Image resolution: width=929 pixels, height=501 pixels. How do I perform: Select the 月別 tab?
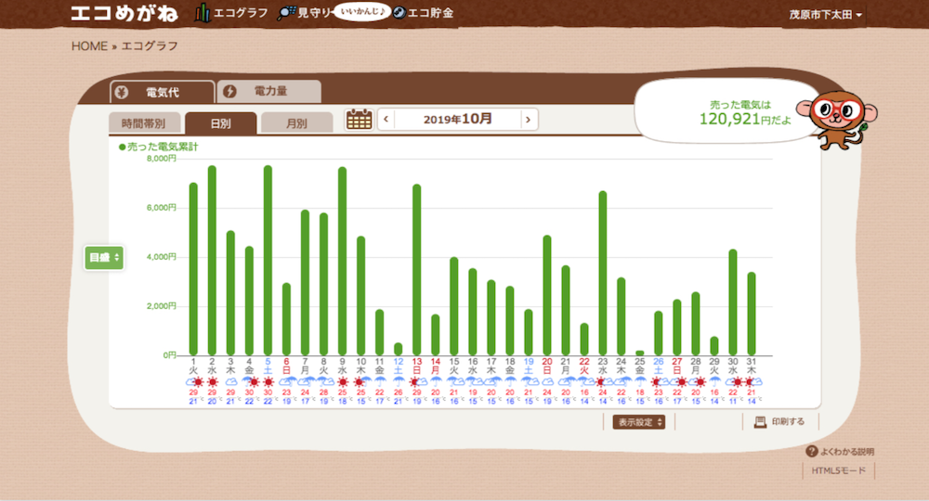pyautogui.click(x=297, y=123)
